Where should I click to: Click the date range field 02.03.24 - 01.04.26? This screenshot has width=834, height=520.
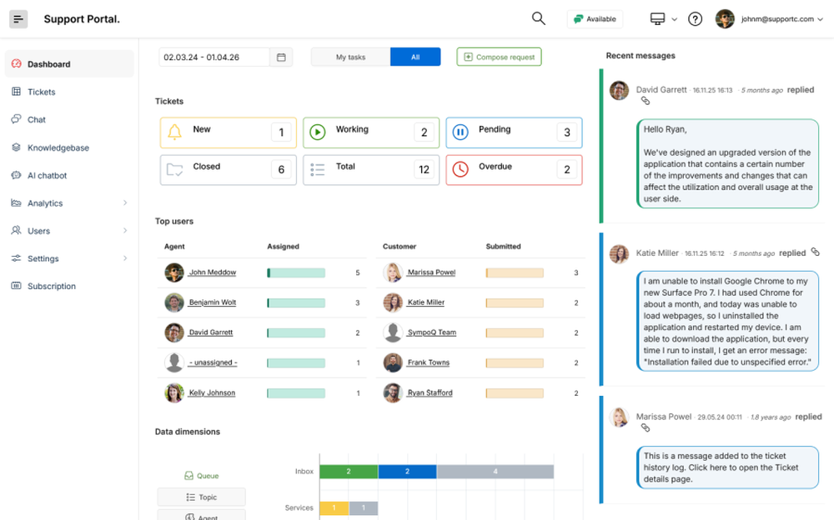click(x=213, y=57)
